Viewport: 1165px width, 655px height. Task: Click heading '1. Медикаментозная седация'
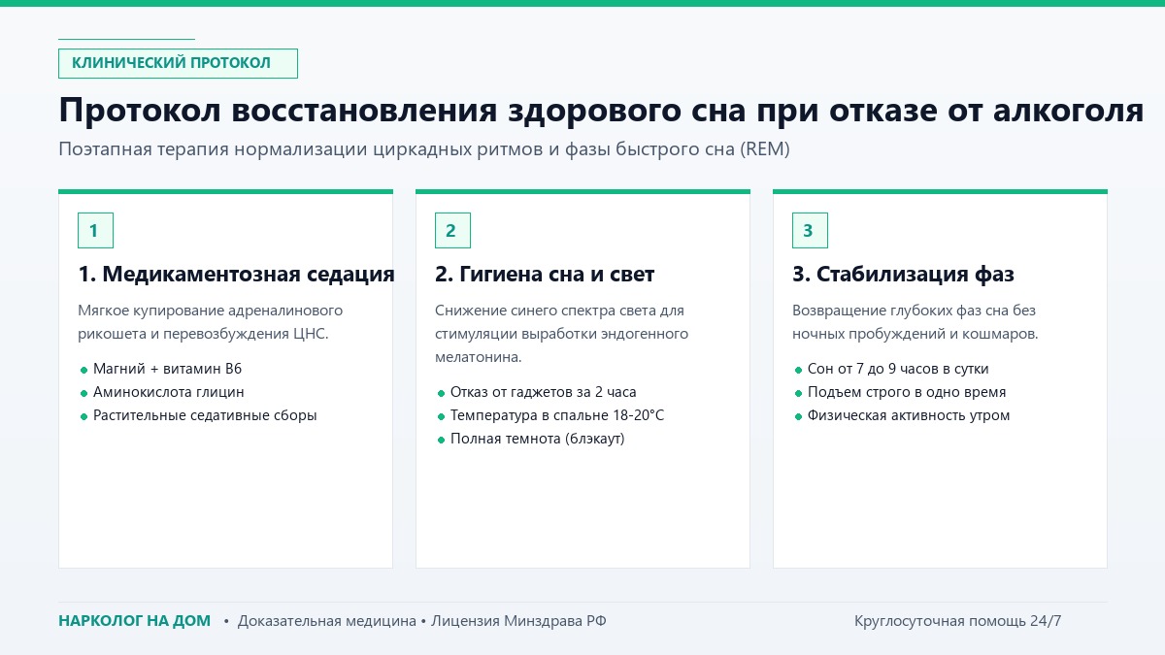coord(236,275)
